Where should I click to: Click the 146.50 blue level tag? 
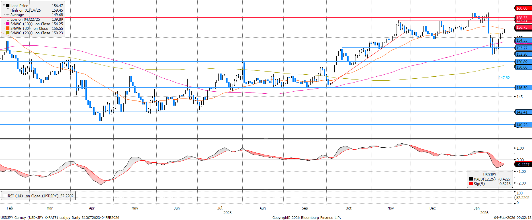pos(523,88)
